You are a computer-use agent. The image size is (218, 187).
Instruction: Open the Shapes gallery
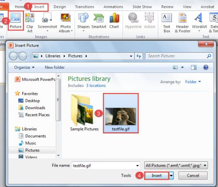[x=83, y=22]
